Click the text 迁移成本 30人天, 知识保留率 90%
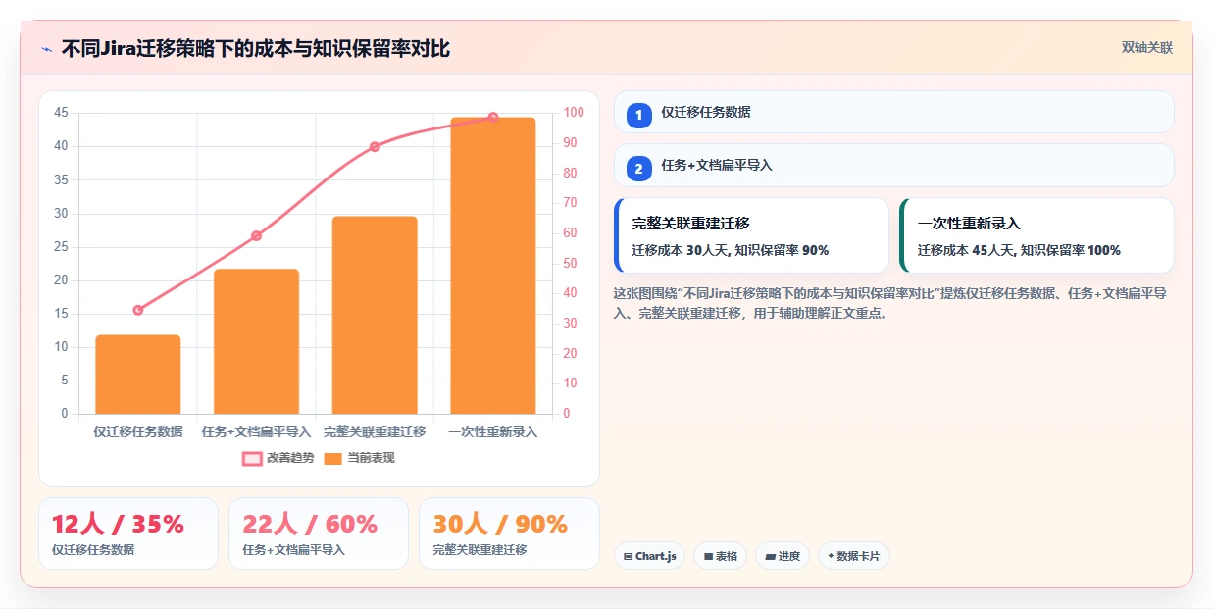1213x609 pixels. (x=731, y=251)
